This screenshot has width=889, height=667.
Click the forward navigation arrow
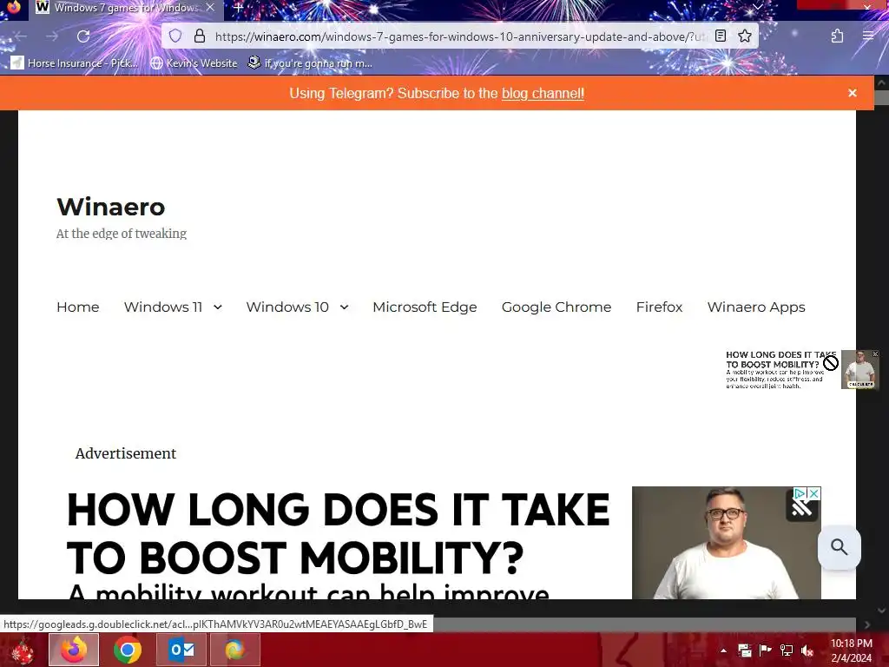click(x=52, y=36)
